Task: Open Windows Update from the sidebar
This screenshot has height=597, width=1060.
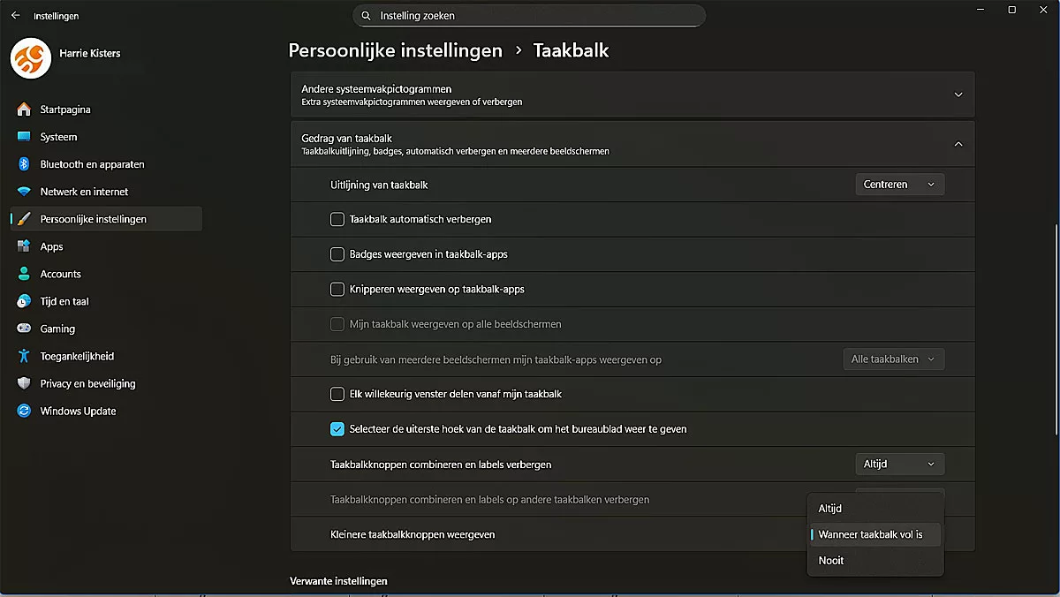Action: tap(77, 410)
